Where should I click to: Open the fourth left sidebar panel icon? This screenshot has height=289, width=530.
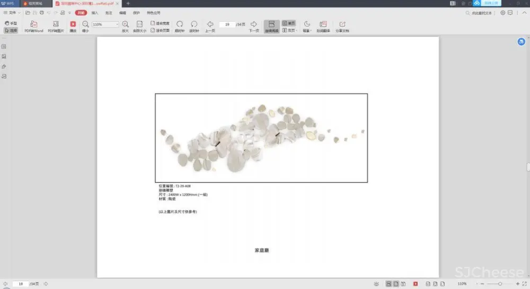(x=4, y=76)
